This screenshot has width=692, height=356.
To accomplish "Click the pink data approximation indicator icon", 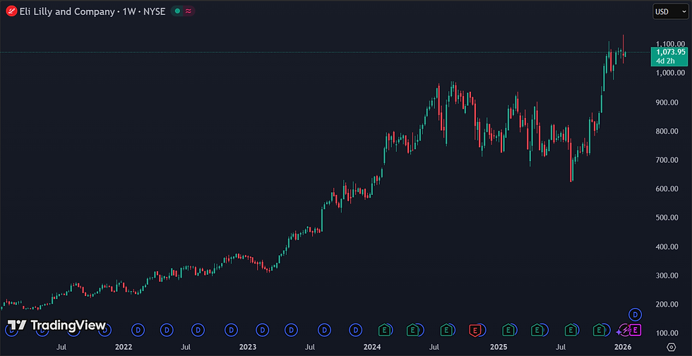I will click(189, 11).
